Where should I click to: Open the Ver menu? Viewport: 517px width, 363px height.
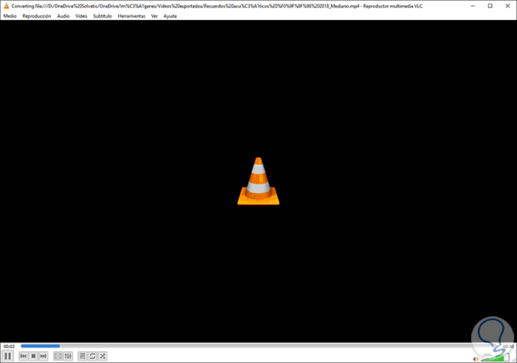coord(154,16)
